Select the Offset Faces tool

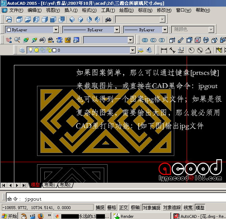pos(189,40)
